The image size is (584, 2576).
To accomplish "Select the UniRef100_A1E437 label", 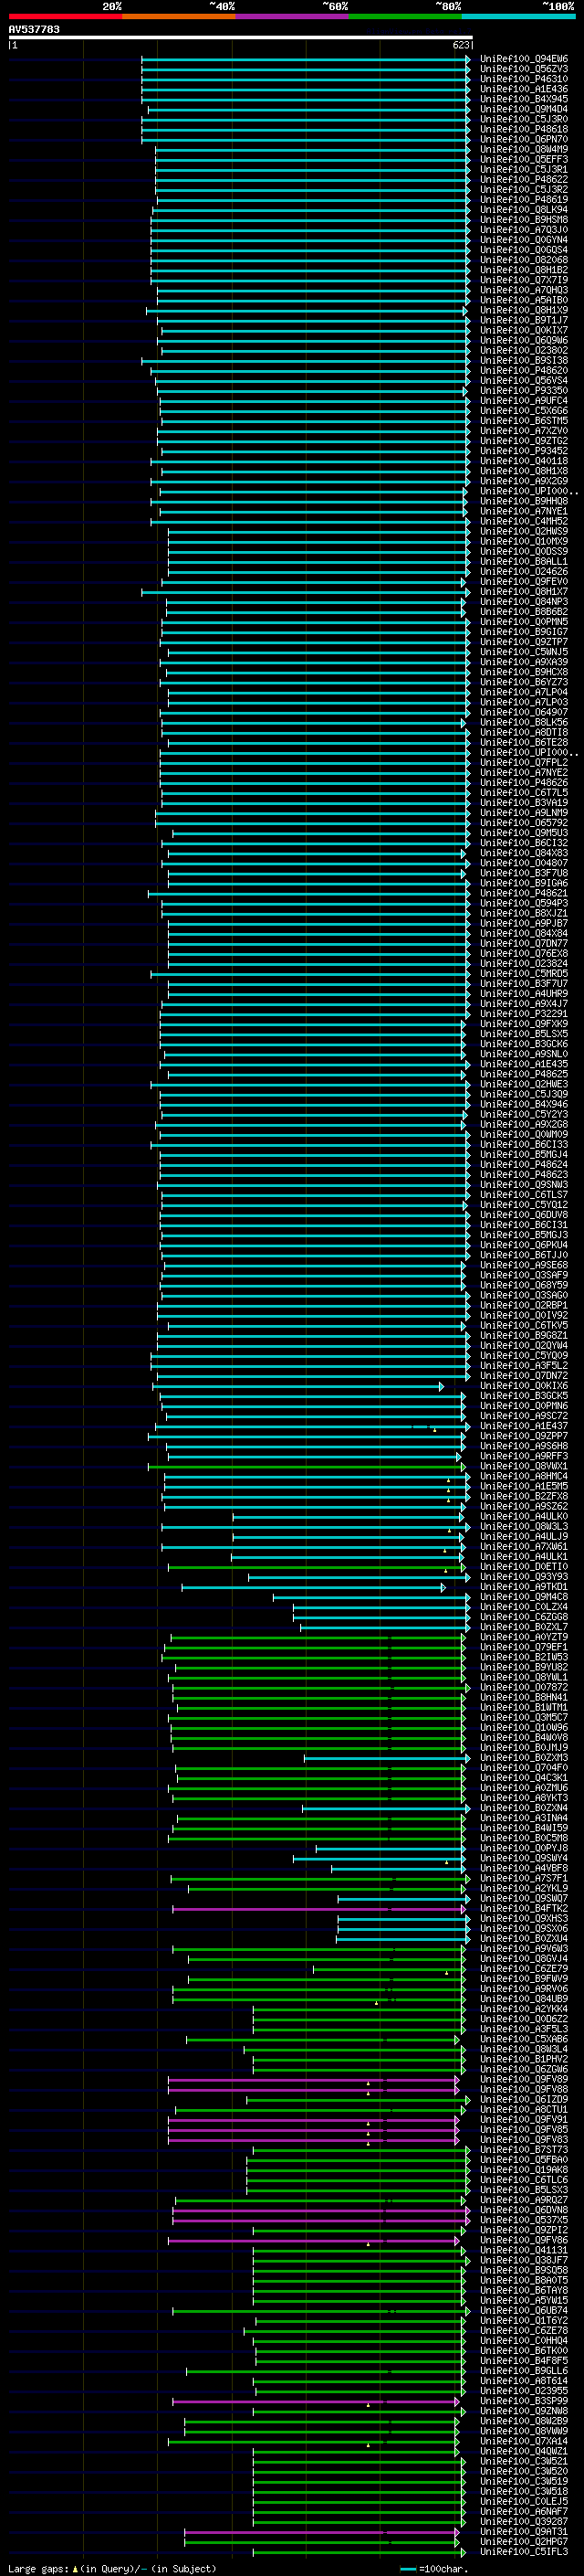I will 524,1426.
